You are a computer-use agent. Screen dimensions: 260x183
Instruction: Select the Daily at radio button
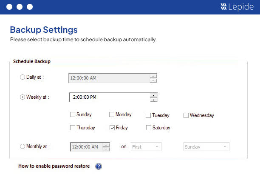pyautogui.click(x=23, y=77)
